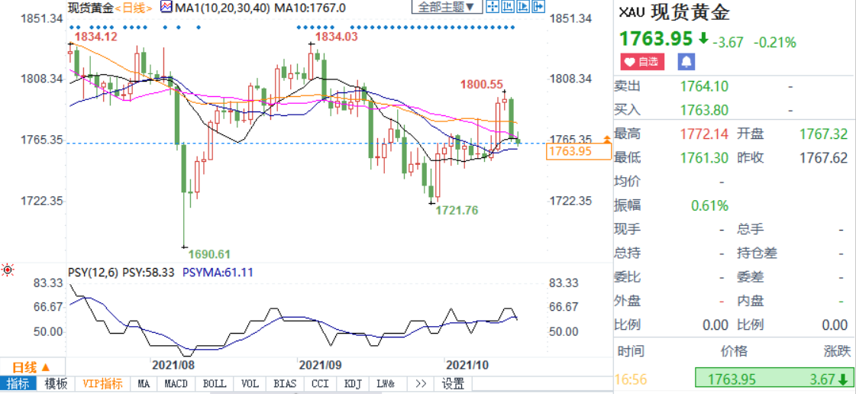Click the third chart toolbar icon from left
The image size is (856, 394).
(523, 8)
